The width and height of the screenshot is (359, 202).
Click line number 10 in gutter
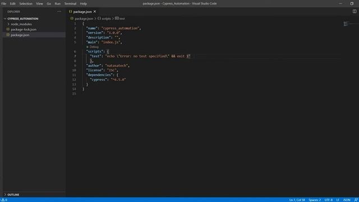click(74, 70)
